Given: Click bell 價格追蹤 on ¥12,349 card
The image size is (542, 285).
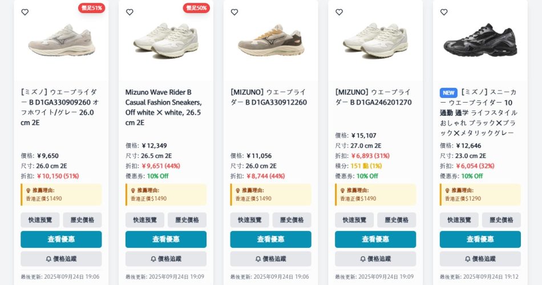Looking at the screenshot, I should coord(166,259).
